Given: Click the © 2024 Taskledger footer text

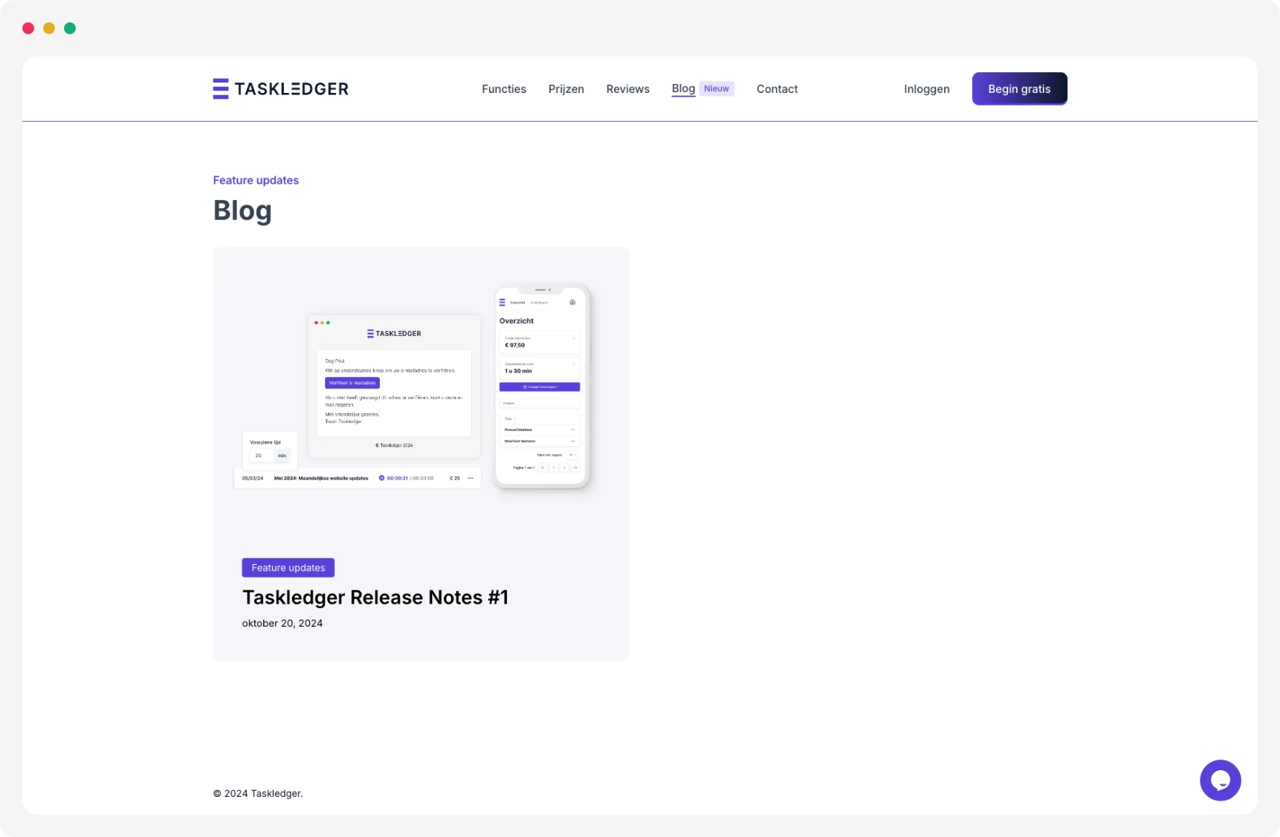Looking at the screenshot, I should pos(258,793).
